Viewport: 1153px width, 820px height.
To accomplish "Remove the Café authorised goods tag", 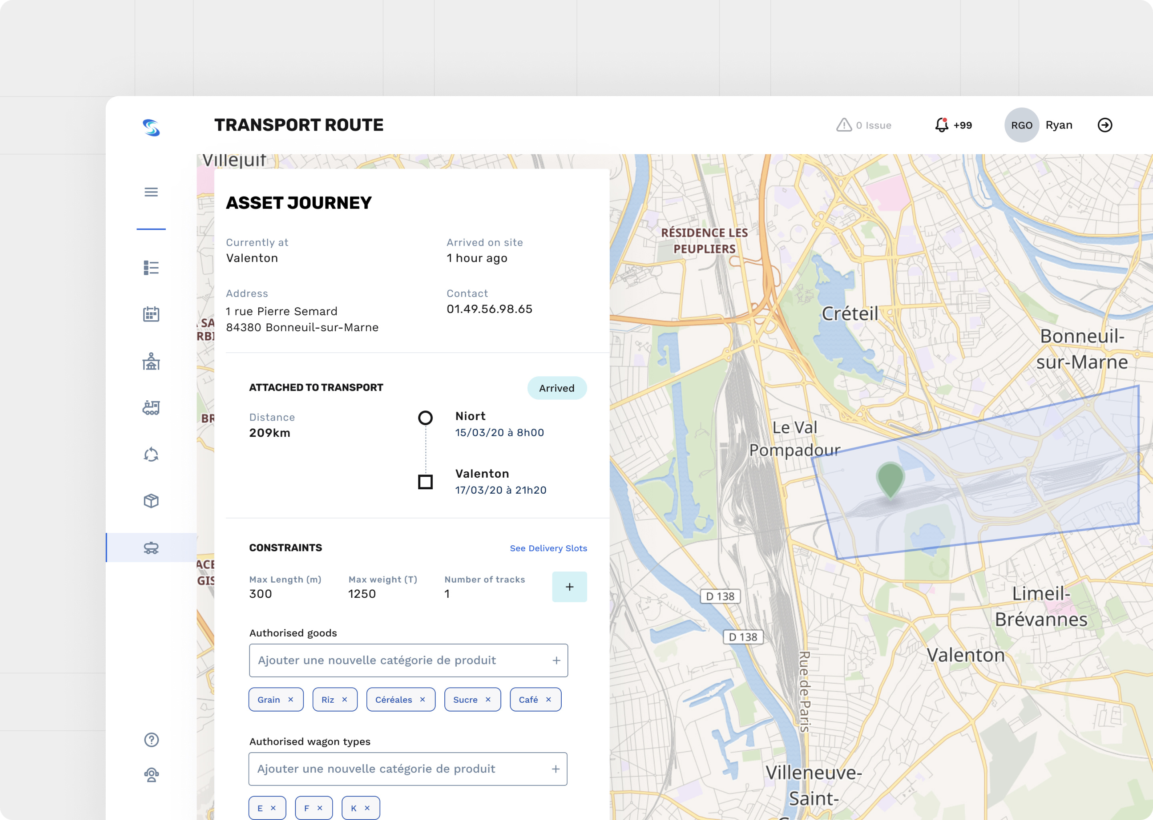I will coord(548,699).
